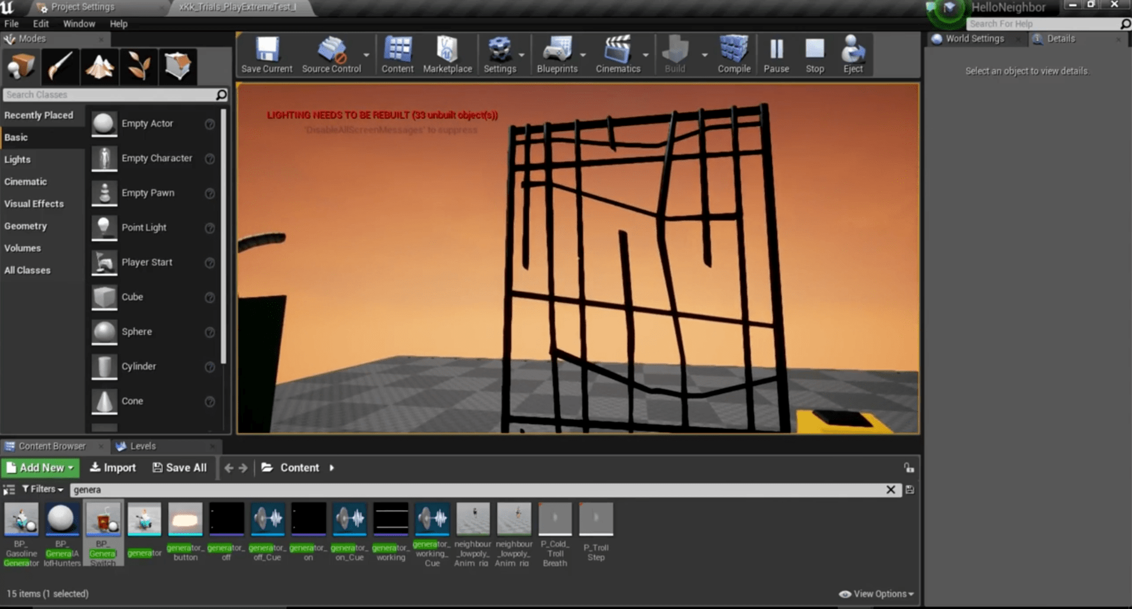Save the search as a collection
Screen dimensions: 1132x609
pyautogui.click(x=910, y=490)
